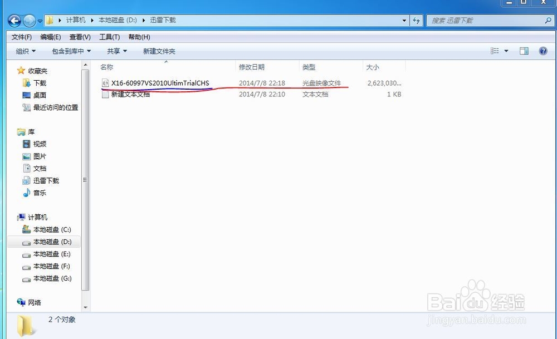
Task: Open recent pages dropdown beside Forward arrow
Action: [40, 21]
